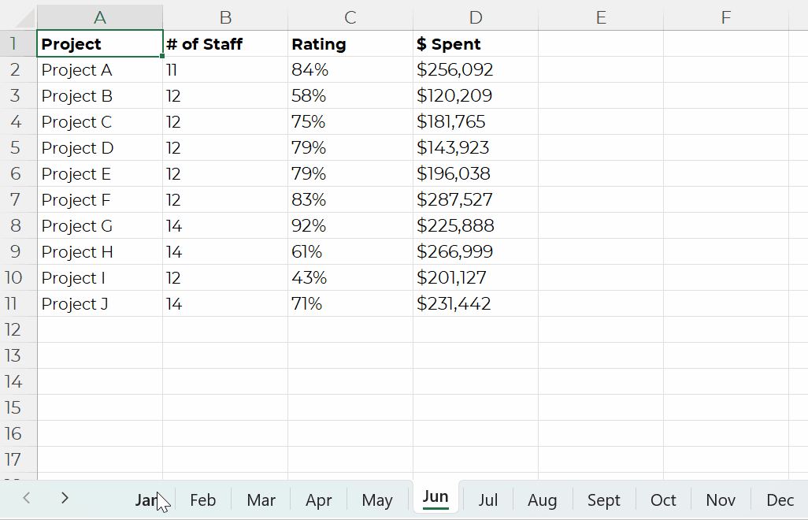Open the Apr worksheet
The width and height of the screenshot is (808, 520).
[318, 500]
